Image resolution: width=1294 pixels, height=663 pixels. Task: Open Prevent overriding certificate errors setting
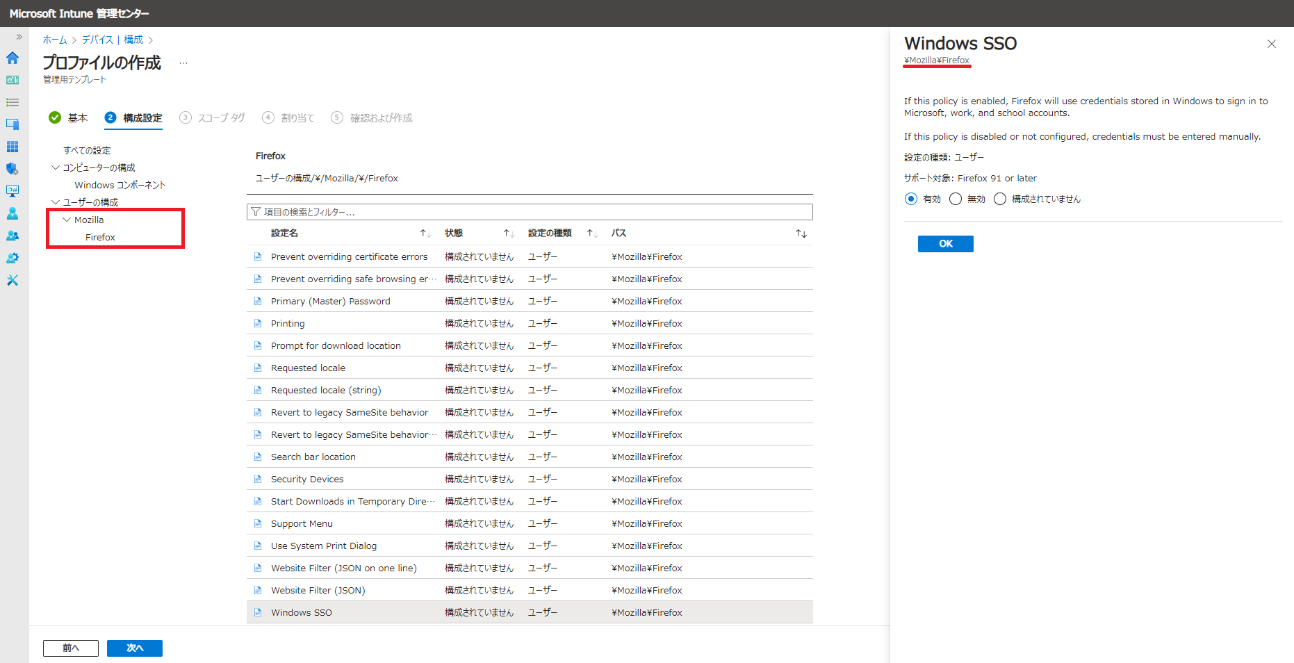[530, 256]
